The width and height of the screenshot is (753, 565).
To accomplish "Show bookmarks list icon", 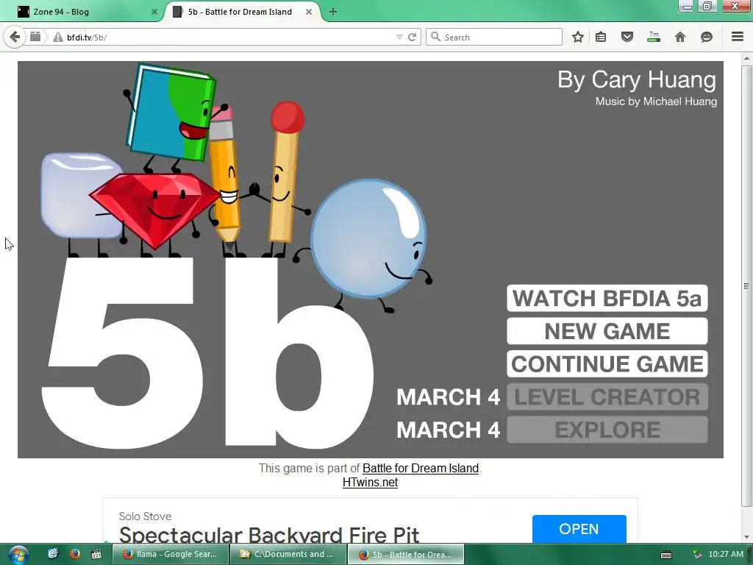I will [601, 37].
